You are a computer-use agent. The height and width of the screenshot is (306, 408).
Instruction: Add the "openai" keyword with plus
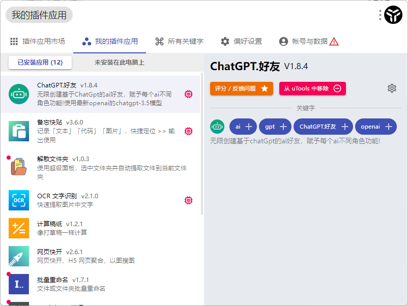[389, 127]
